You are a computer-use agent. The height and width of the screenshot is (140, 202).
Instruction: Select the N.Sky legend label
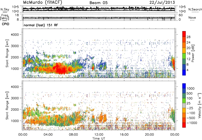[x=5, y=9]
